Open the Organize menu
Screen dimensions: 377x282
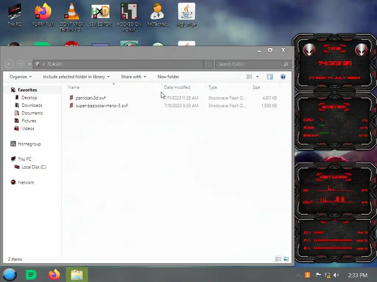click(x=21, y=77)
